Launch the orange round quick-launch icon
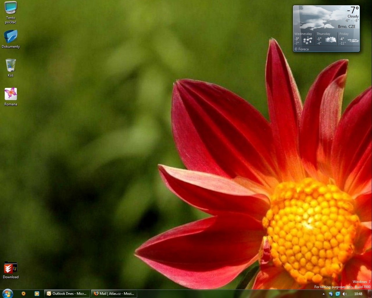372x298 pixels. click(x=24, y=294)
